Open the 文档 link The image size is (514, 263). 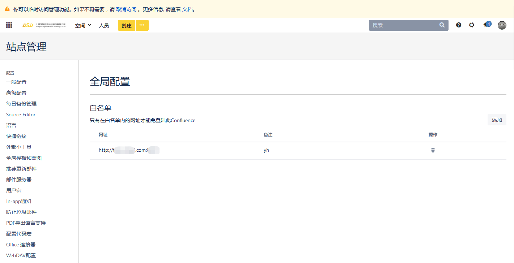coord(187,9)
